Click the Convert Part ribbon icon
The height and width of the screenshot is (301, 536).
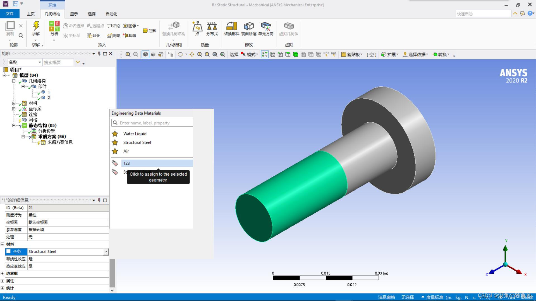pyautogui.click(x=231, y=27)
